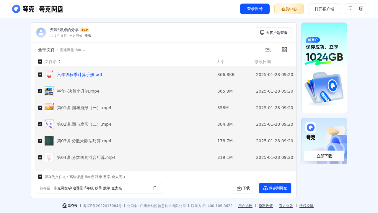Open thumbnail of 第03讲.分数乘除法巧算.mp4
Image resolution: width=378 pixels, height=213 pixels.
tap(49, 141)
